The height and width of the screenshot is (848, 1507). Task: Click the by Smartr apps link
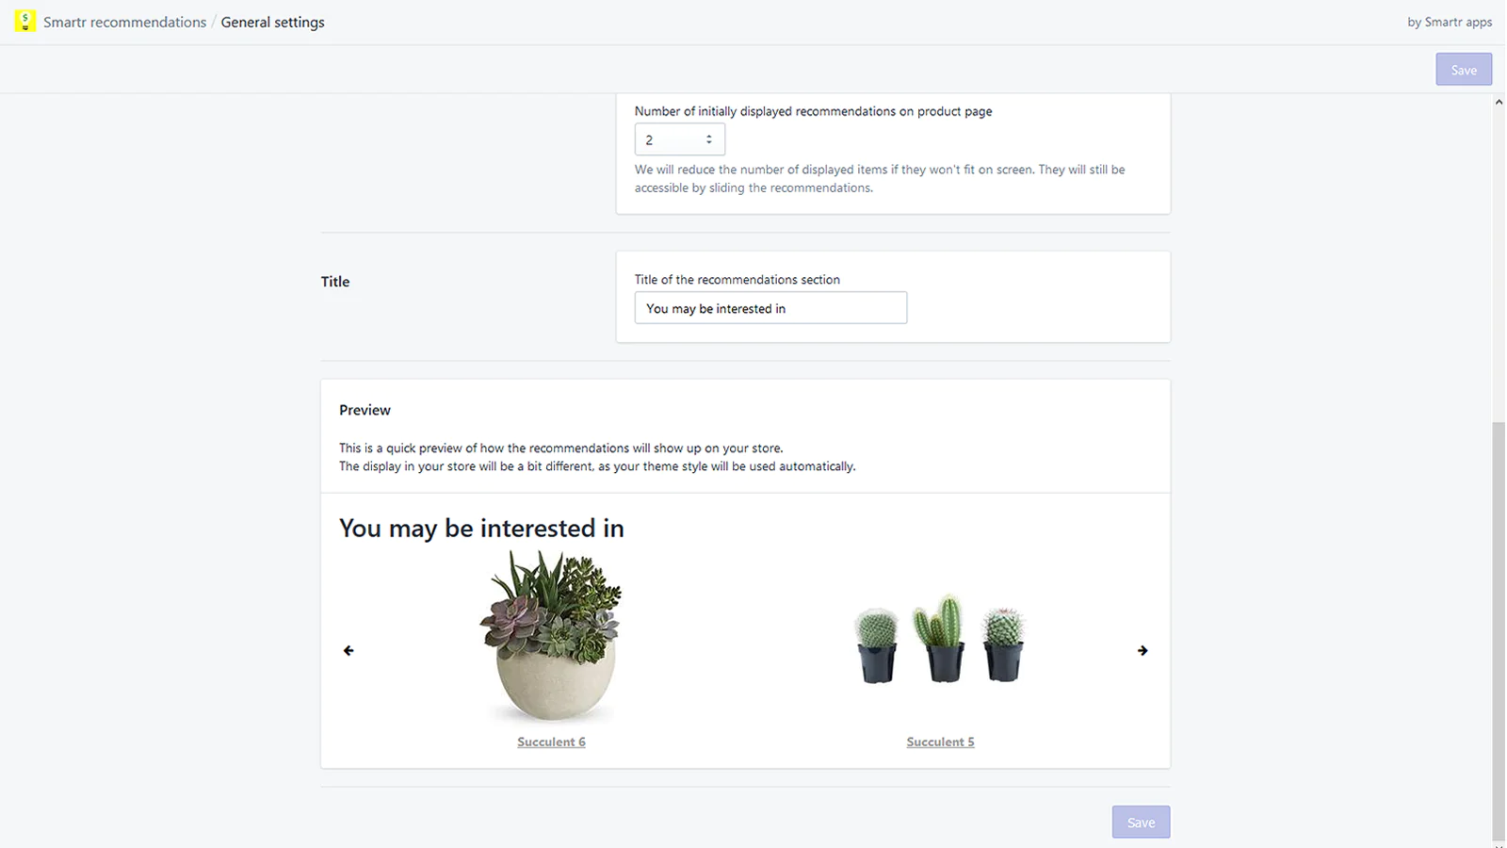point(1450,22)
